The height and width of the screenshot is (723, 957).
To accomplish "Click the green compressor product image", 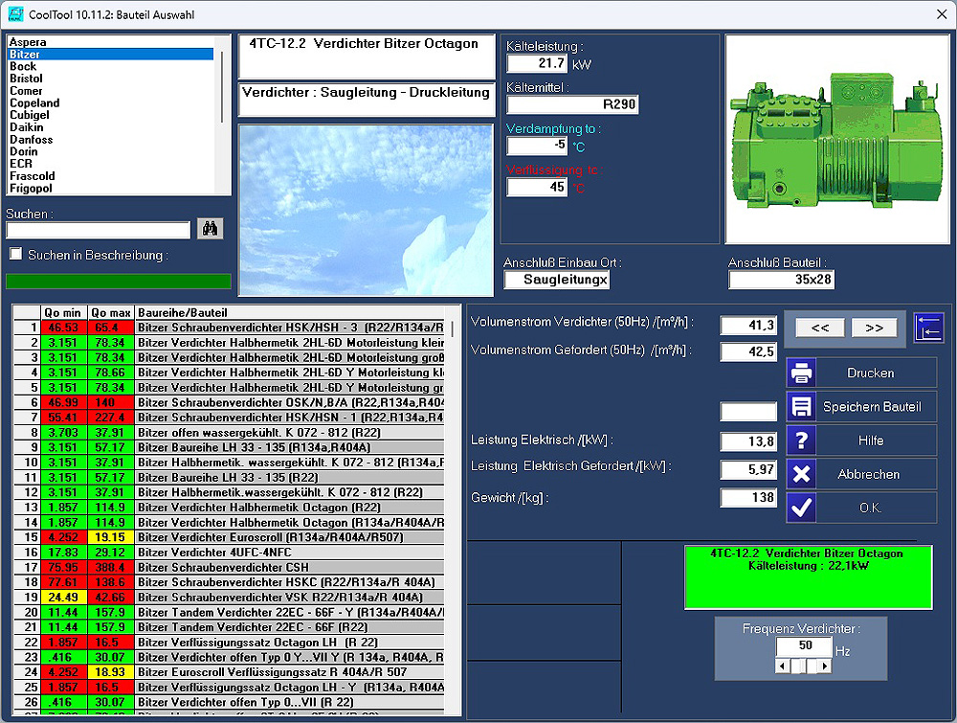I will [x=836, y=140].
